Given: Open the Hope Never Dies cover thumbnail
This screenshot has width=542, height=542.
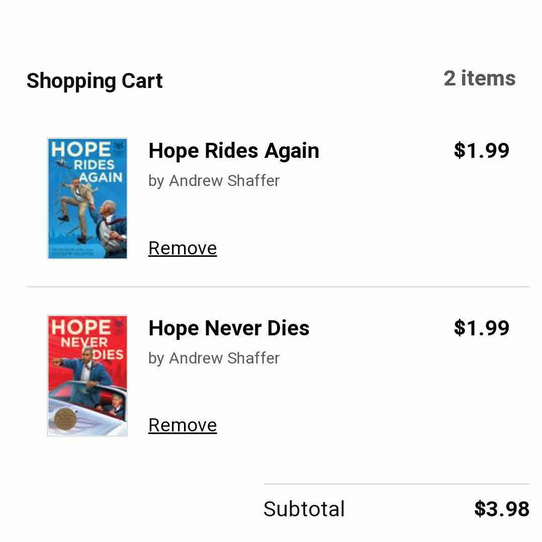Looking at the screenshot, I should [87, 376].
